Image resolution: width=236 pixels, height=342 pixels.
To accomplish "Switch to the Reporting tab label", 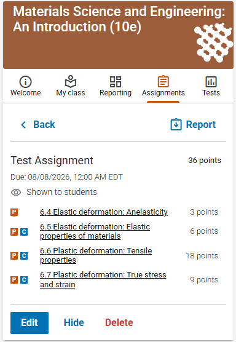I will [116, 93].
